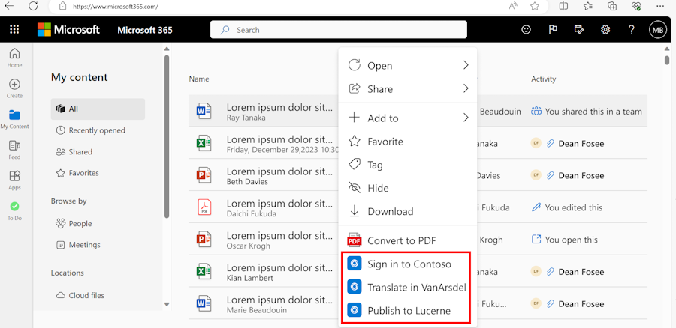
Task: Click sidebar scrollbar down arrow
Action: click(167, 304)
